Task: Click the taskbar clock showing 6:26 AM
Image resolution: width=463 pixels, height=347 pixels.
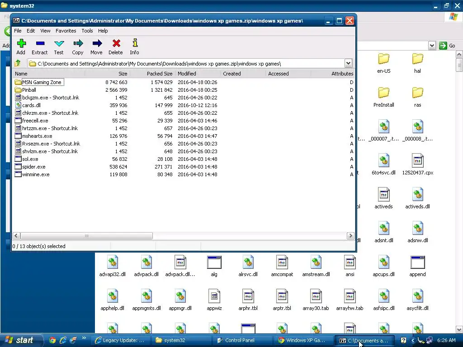Action: coord(446,340)
